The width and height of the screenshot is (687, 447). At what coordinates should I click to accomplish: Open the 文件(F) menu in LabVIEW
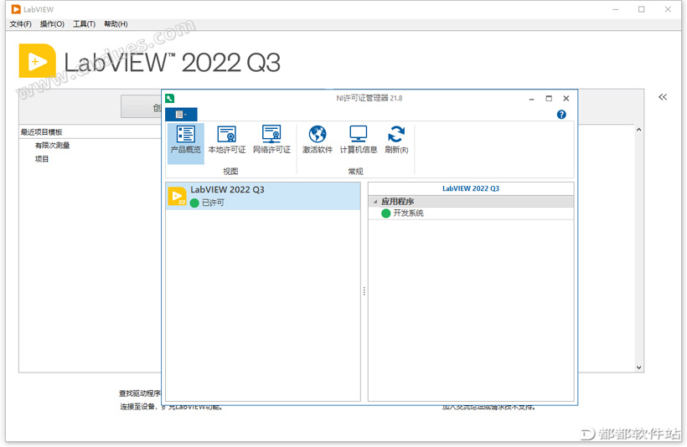tap(21, 24)
